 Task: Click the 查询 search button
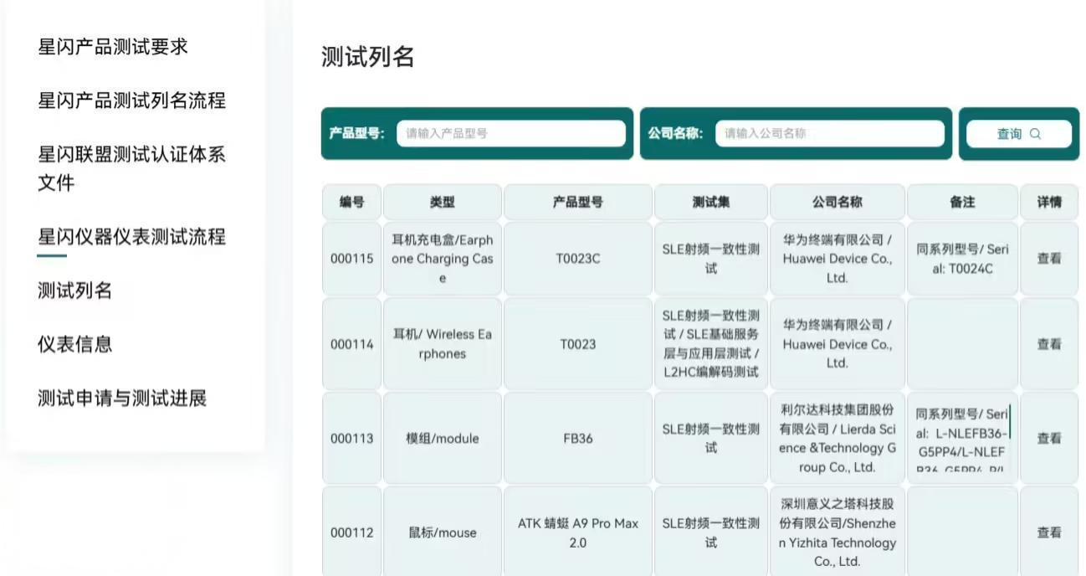[x=1018, y=134]
